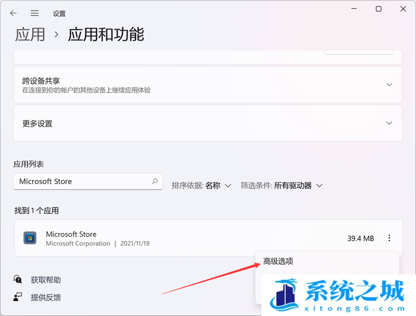
Task: Open the 获取帮助 link
Action: click(46, 280)
